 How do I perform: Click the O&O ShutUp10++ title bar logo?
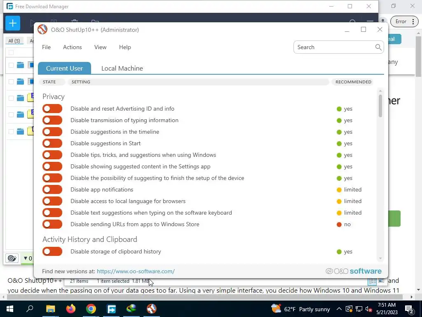(x=42, y=30)
